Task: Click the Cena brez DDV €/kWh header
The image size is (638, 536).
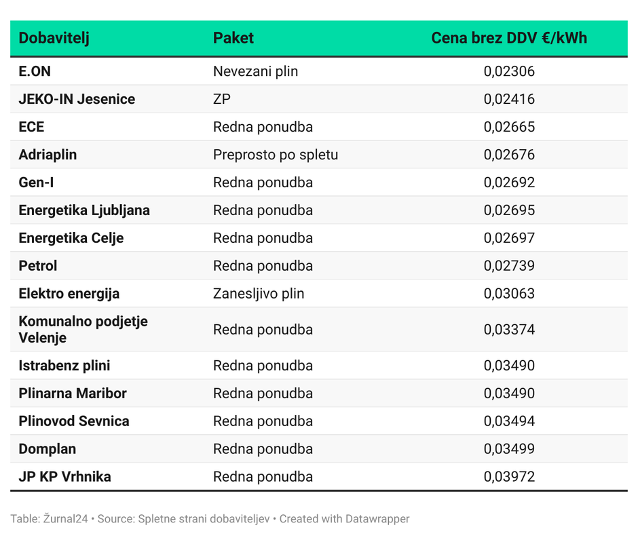Action: (x=509, y=38)
